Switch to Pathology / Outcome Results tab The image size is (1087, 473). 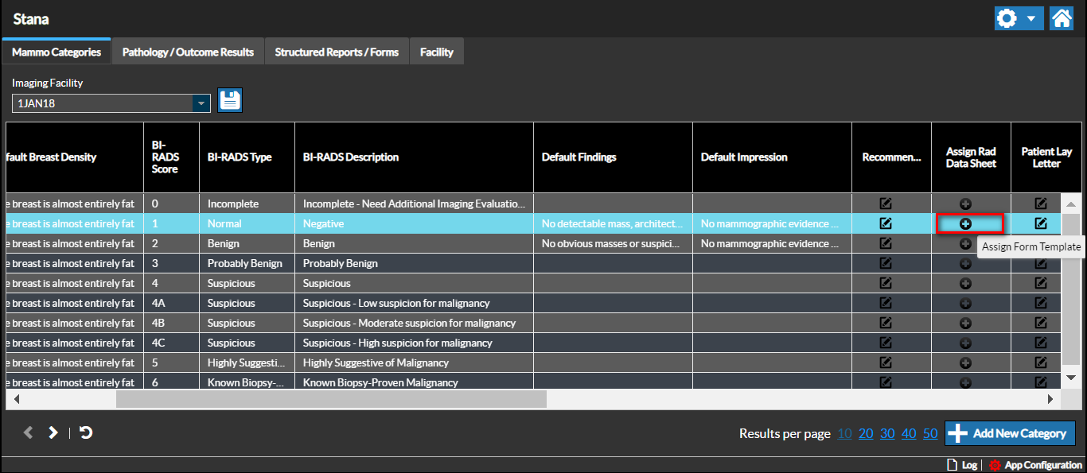pyautogui.click(x=188, y=52)
